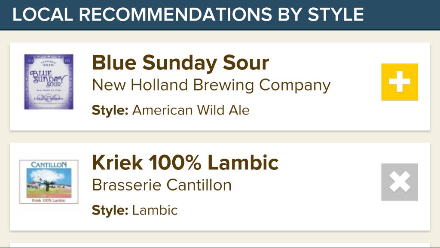Click the Style label under New Holland Brewing

110,110
